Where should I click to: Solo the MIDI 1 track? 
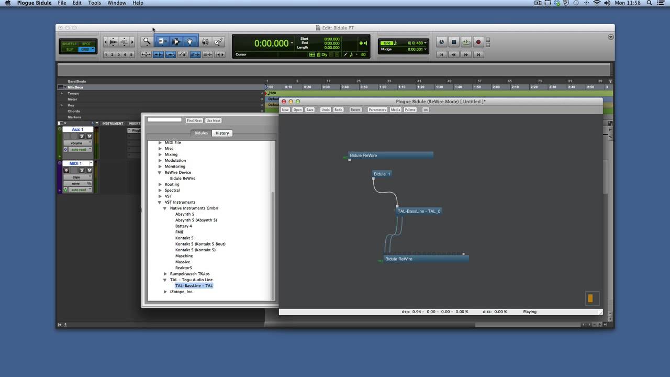click(82, 170)
